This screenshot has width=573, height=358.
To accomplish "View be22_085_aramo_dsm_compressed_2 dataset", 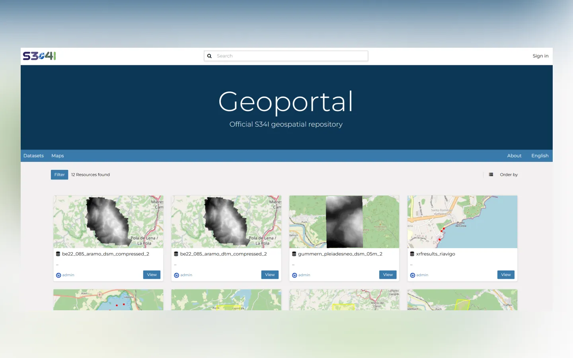I will pyautogui.click(x=152, y=275).
